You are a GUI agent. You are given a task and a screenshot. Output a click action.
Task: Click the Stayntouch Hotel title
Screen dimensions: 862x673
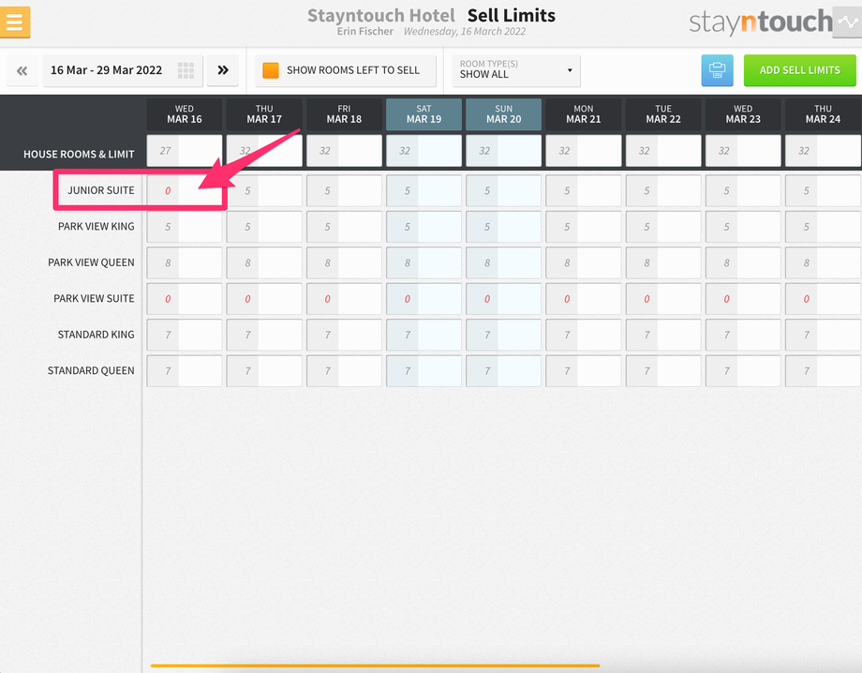(x=381, y=15)
